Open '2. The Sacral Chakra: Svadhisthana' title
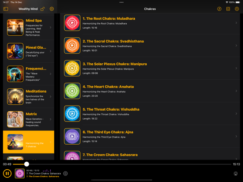 pyautogui.click(x=113, y=41)
